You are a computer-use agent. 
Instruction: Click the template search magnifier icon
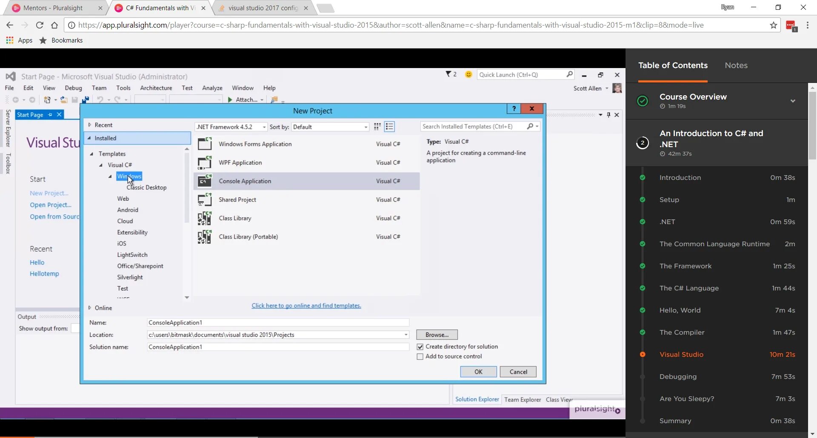(530, 126)
